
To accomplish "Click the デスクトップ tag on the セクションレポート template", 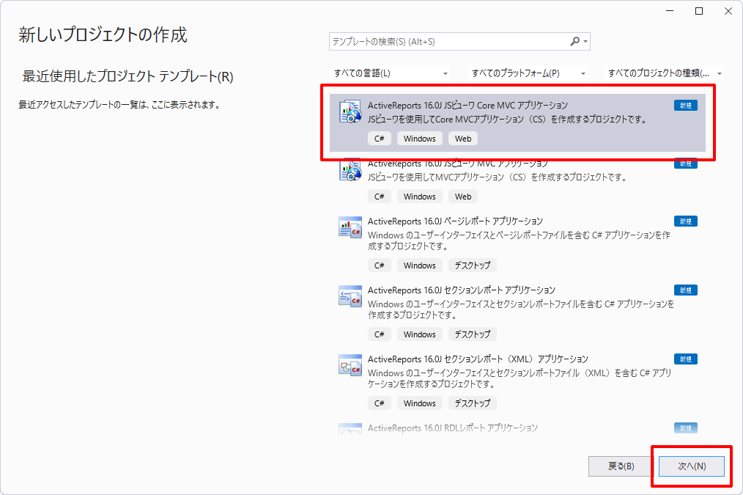I will tap(473, 334).
